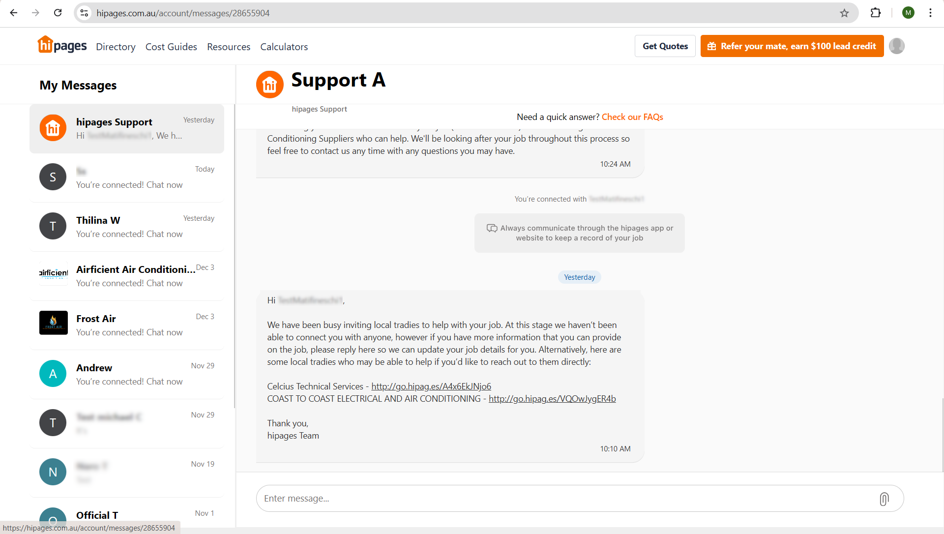Click the Get Quotes button

point(665,46)
